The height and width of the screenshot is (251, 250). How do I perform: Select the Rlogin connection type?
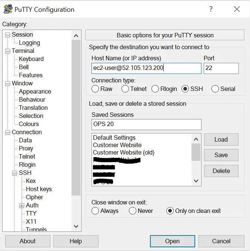tap(155, 89)
